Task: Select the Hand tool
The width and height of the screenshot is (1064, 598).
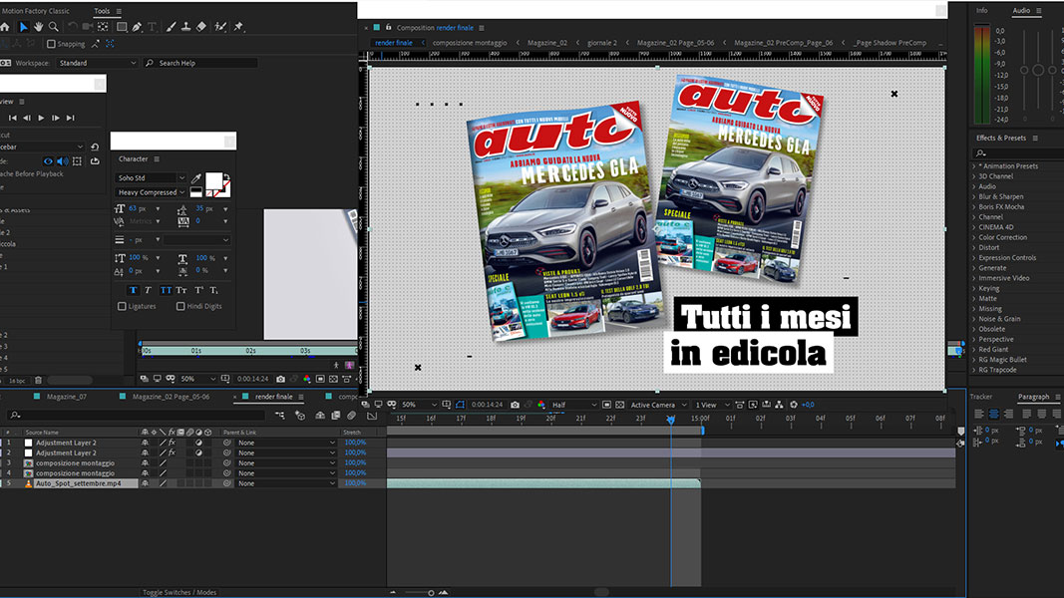Action: (x=39, y=27)
